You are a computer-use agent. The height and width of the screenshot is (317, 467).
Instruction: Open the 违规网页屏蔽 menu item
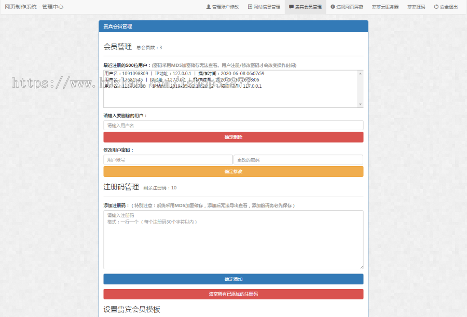coord(347,7)
